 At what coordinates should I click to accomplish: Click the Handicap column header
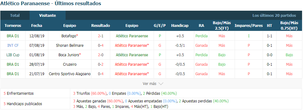coord(180,25)
